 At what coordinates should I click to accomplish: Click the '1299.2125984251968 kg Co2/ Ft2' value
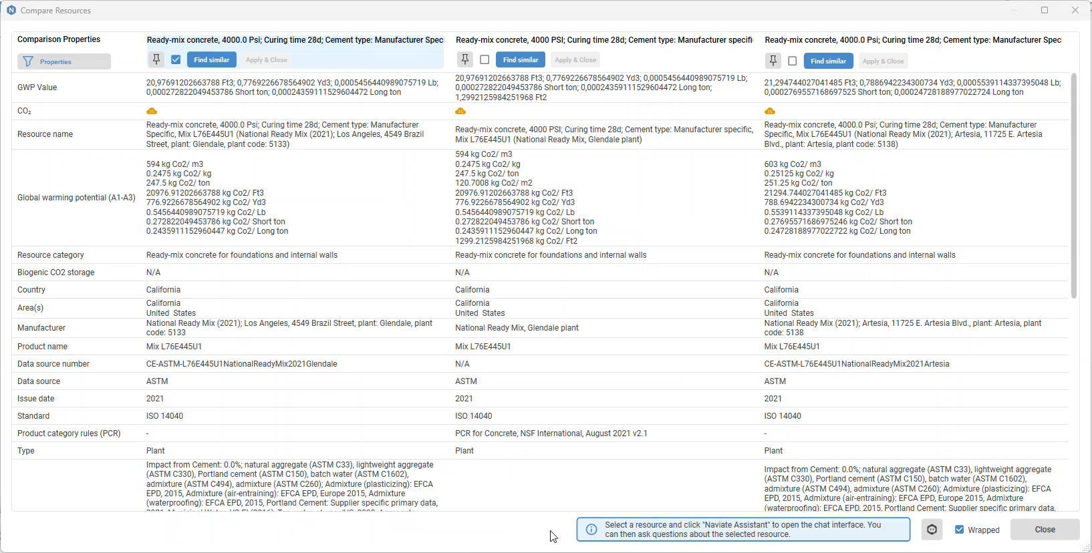click(517, 241)
